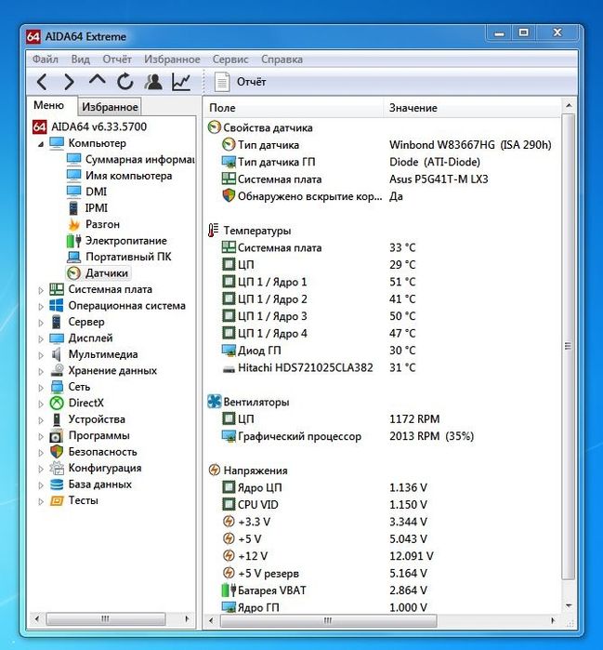
Task: Click the vertical scrollbar thumb in the sensor list
Action: pos(569,346)
